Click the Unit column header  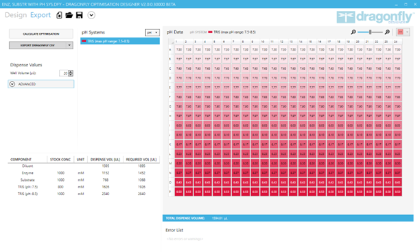point(80,160)
